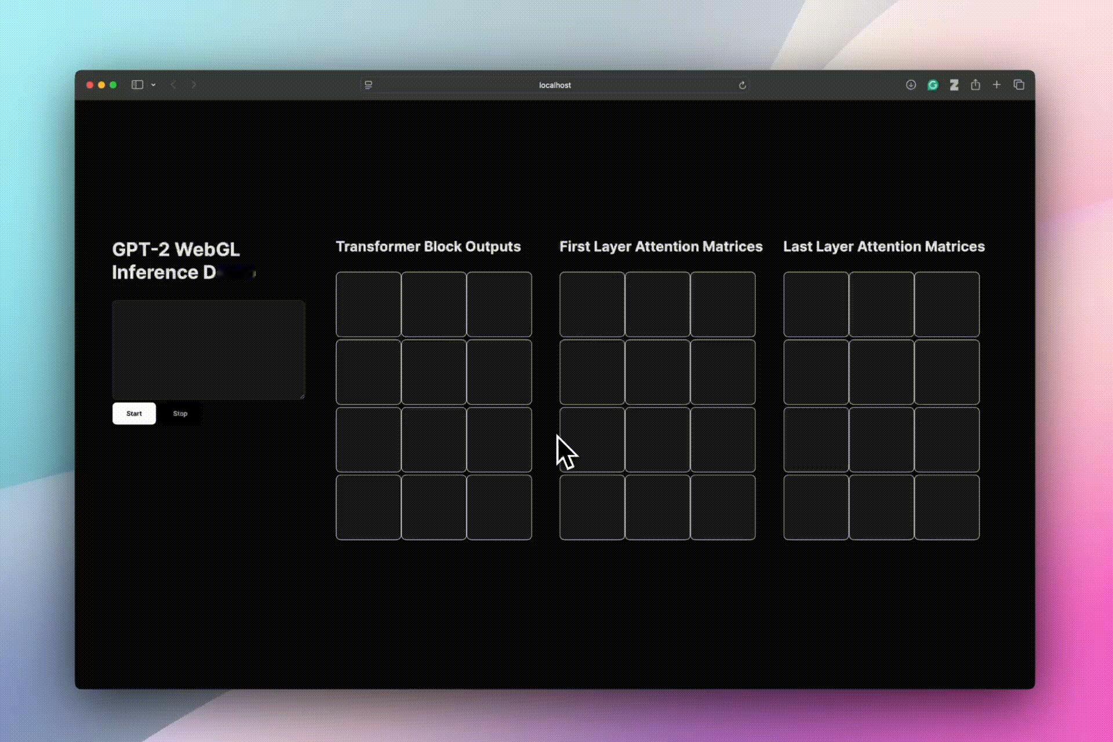Click the green Grammarly extension icon
Viewport: 1113px width, 742px height.
click(933, 85)
